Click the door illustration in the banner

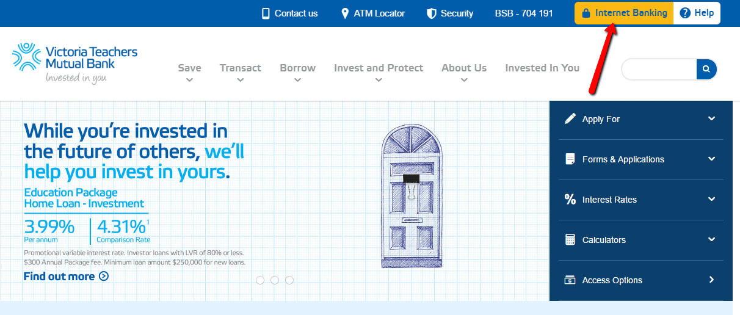click(x=412, y=196)
